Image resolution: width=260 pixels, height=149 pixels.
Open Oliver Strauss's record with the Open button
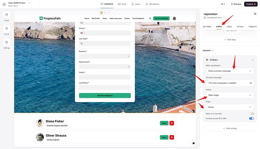(x=164, y=137)
